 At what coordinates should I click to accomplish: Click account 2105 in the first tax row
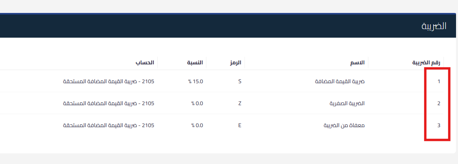pyautogui.click(x=109, y=82)
